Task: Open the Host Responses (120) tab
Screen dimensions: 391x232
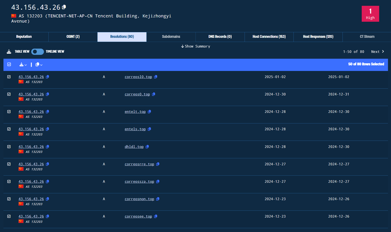Action: 318,37
